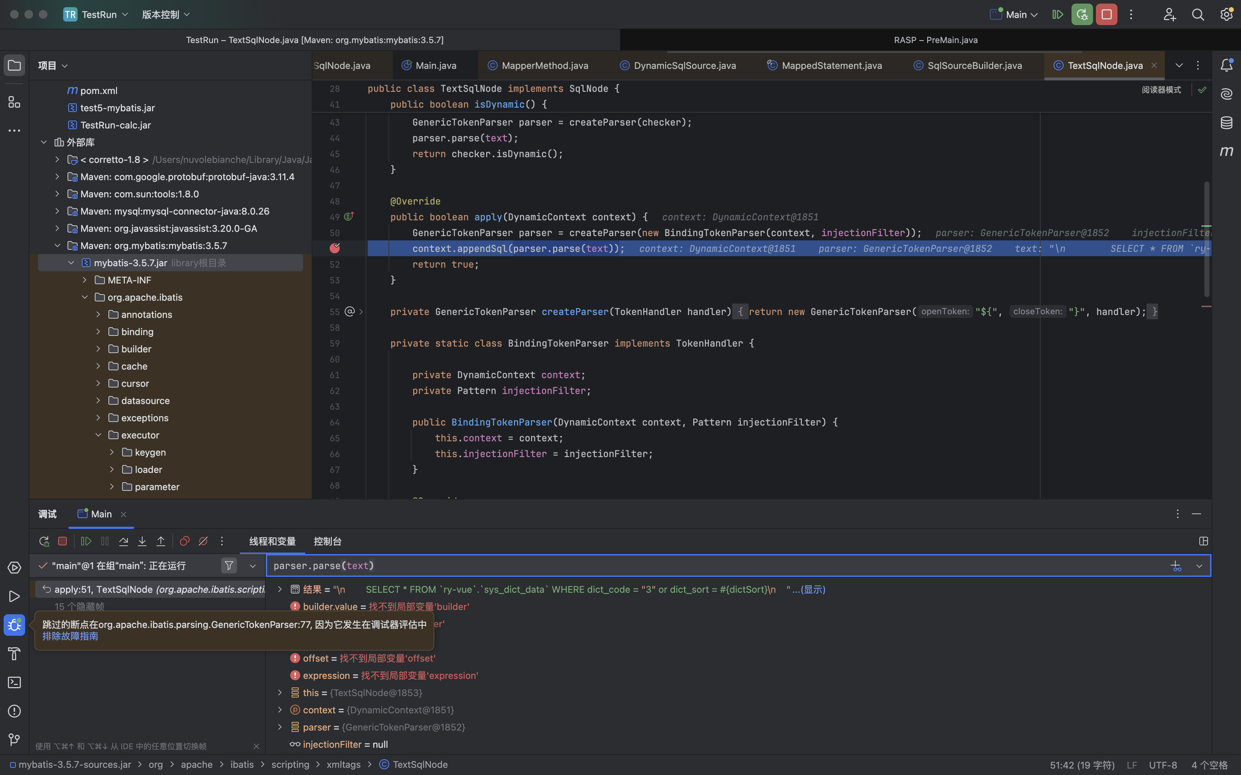Image resolution: width=1241 pixels, height=775 pixels.
Task: Unfold the createParser method on line 55
Action: coord(361,312)
